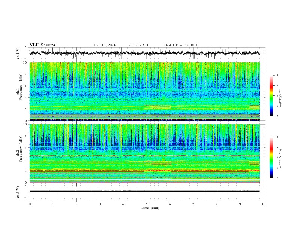Viewport: 297px width, 229px height.
Task: Select the ch.2 "Frequency (kHz)" axis label
Action: pos(21,149)
